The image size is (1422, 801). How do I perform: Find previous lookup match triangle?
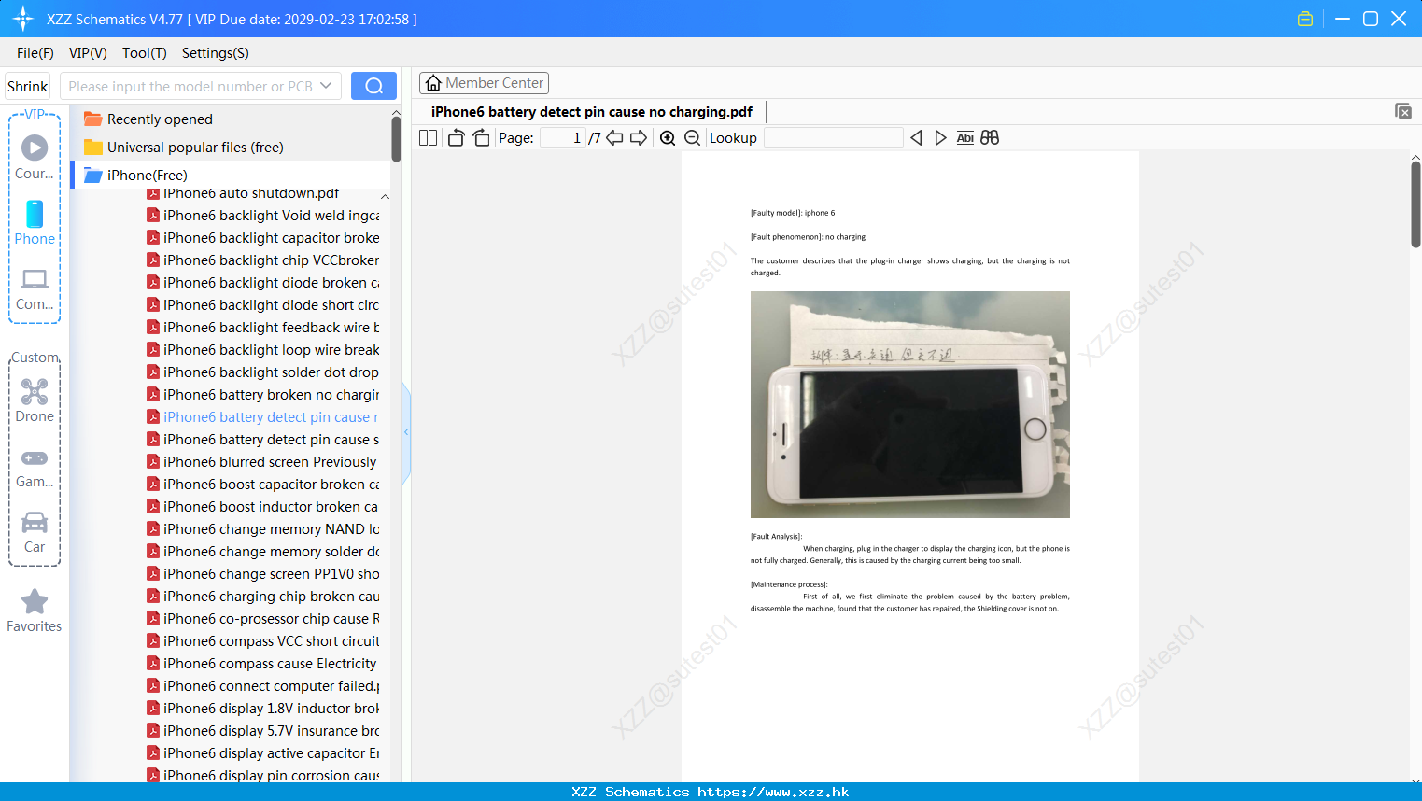[916, 138]
